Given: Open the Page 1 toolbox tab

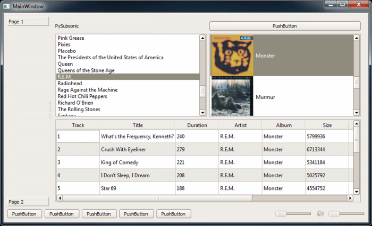Looking at the screenshot, I should (x=28, y=22).
